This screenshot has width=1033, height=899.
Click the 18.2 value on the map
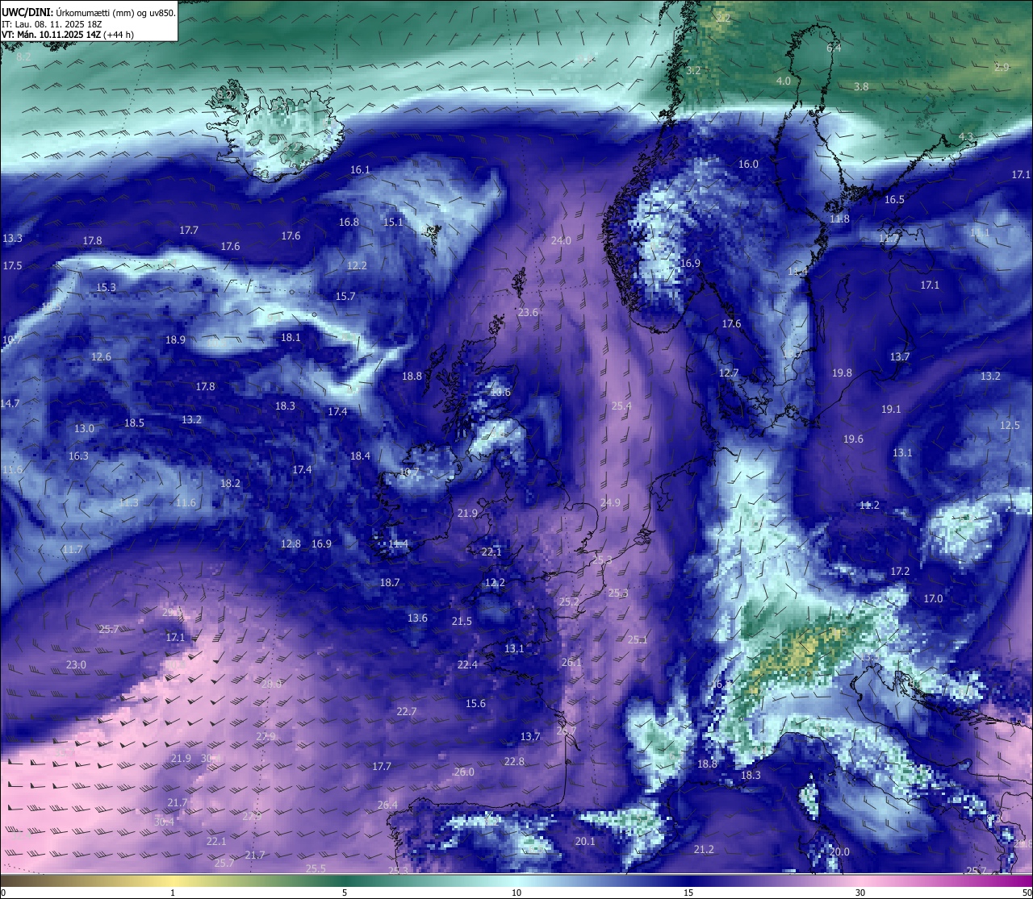pos(230,483)
